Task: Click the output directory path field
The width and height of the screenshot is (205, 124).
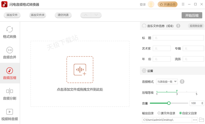Action: 167,120
